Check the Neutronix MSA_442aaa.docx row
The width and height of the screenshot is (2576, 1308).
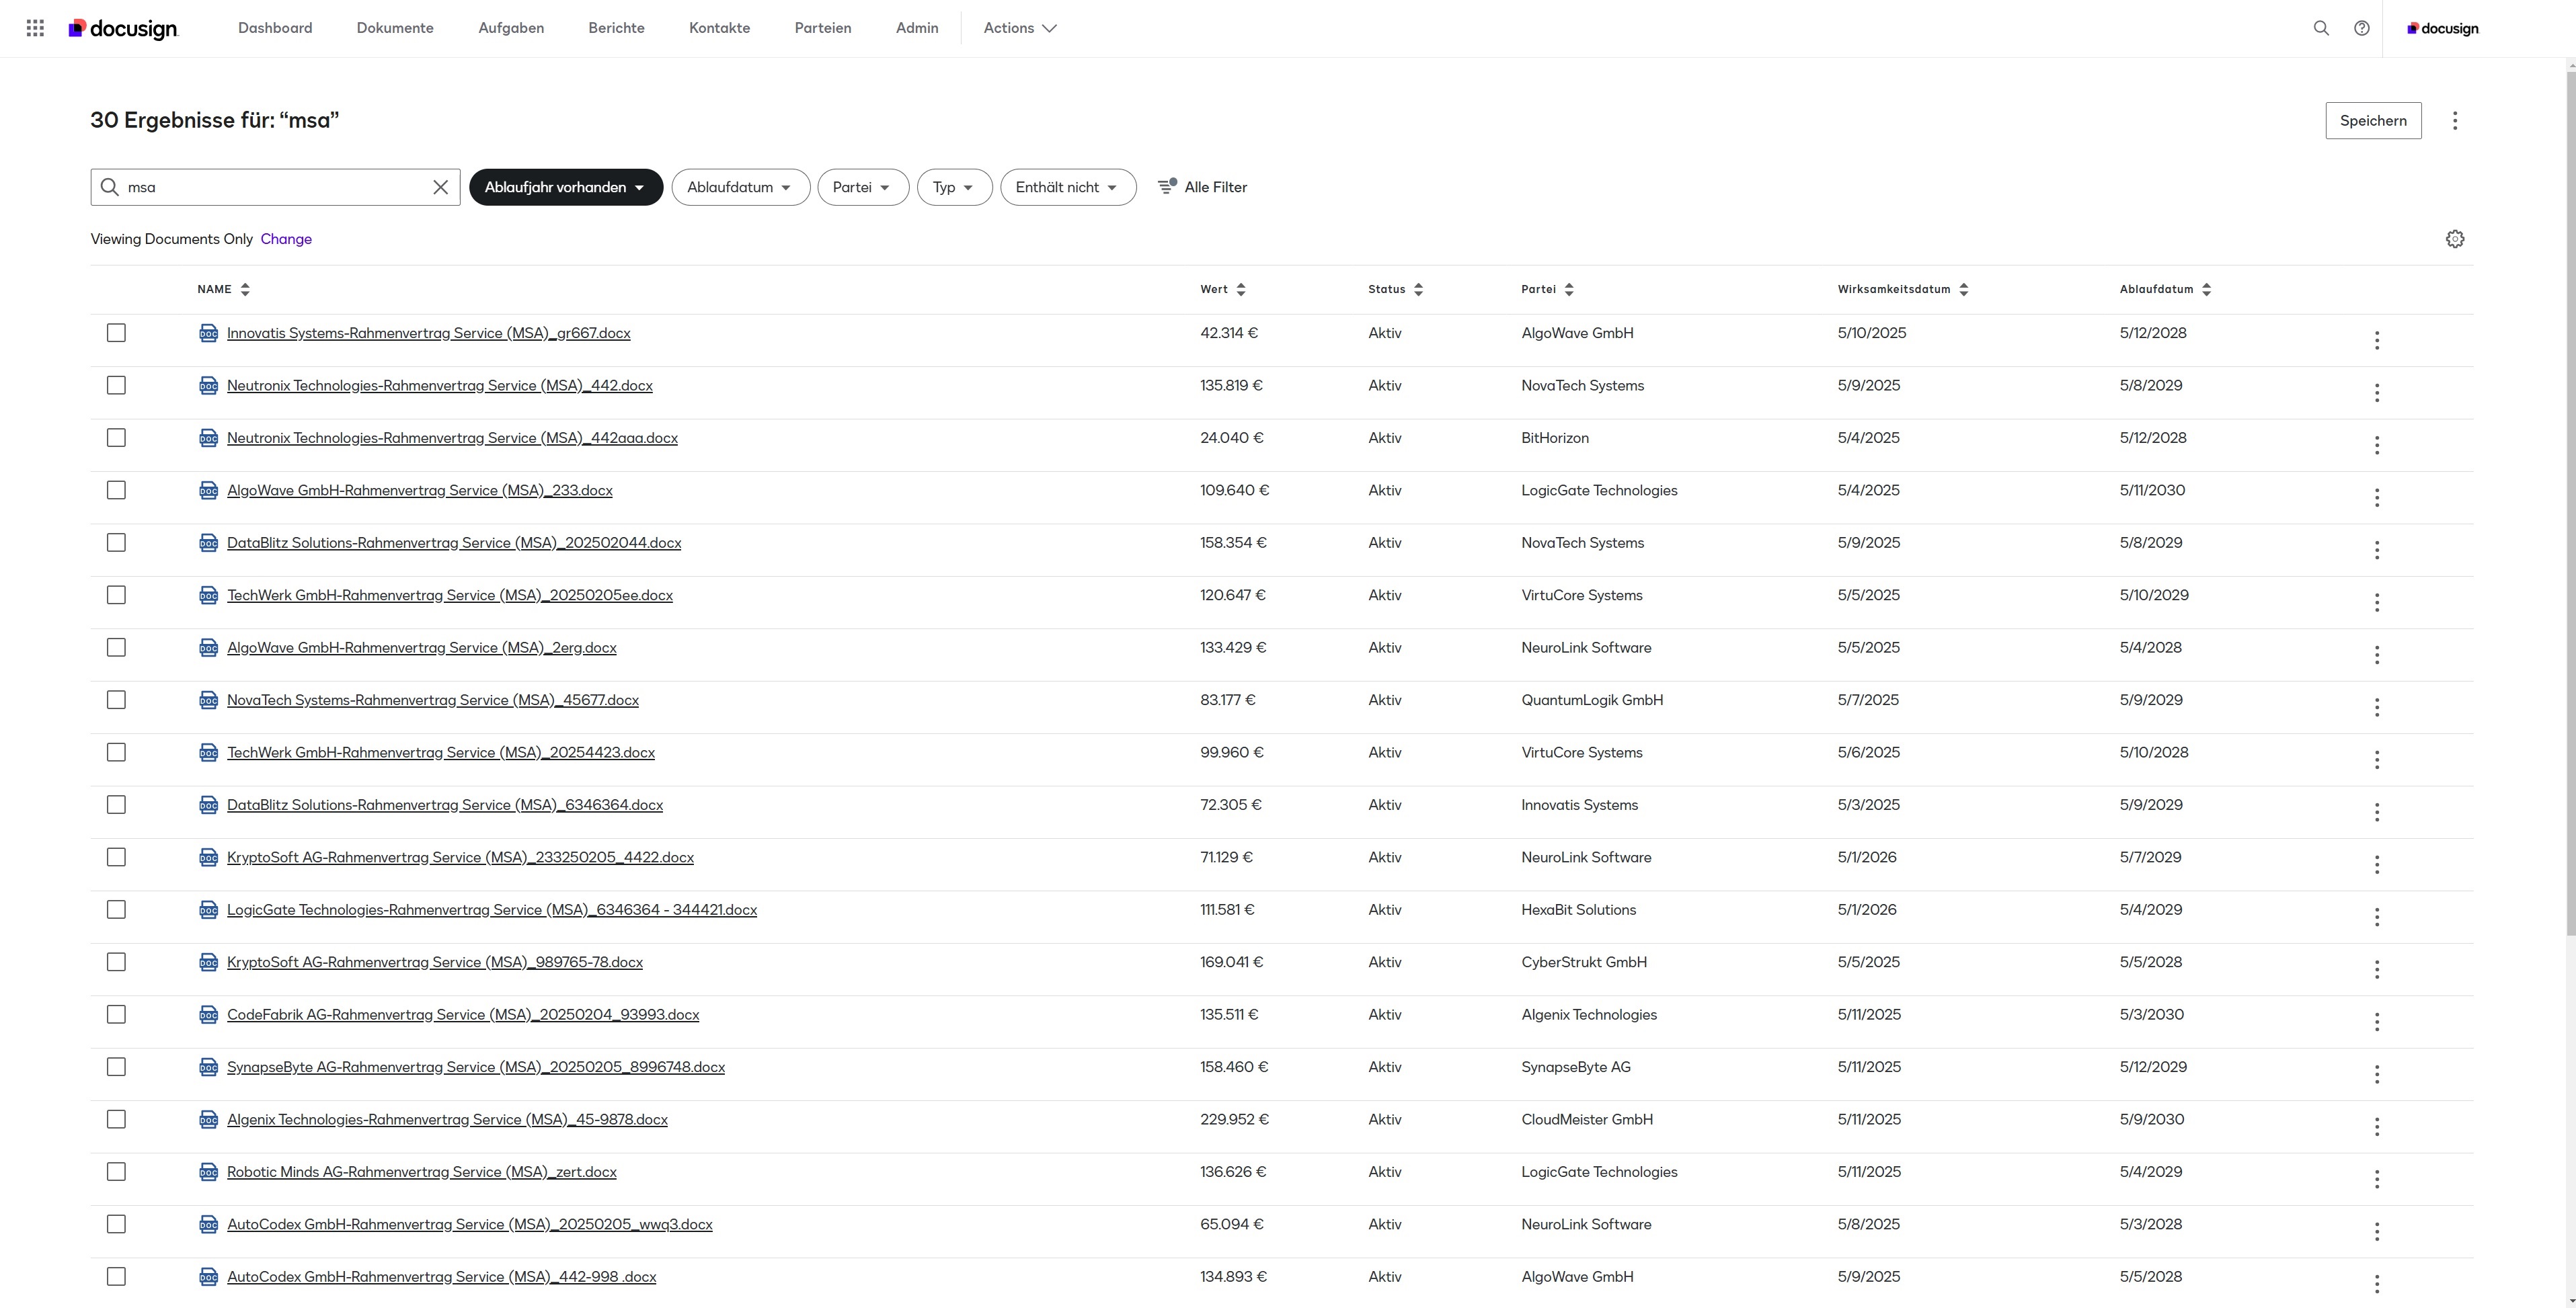tap(116, 438)
